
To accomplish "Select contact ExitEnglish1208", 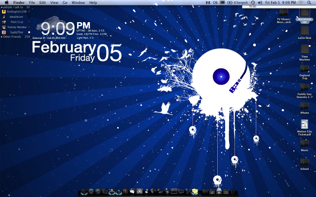I will [17, 12].
